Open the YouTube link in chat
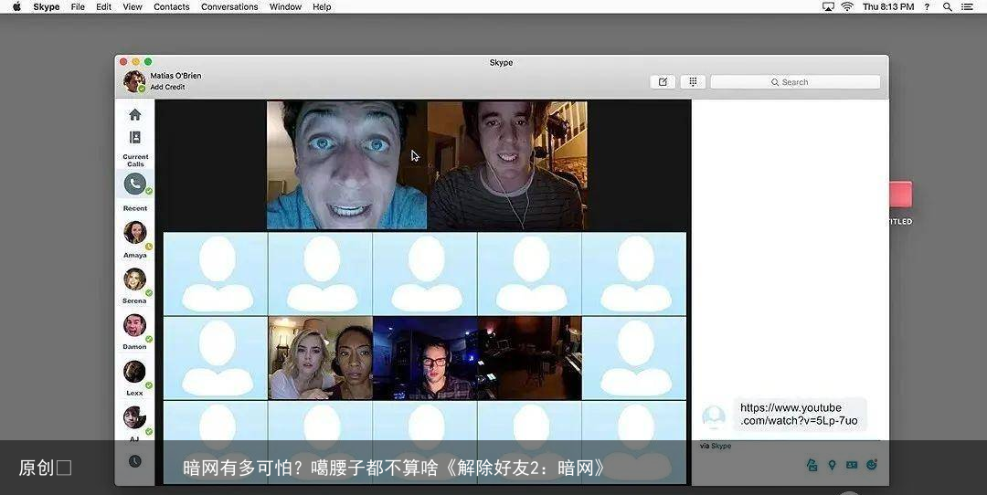The width and height of the screenshot is (987, 495). pyautogui.click(x=798, y=414)
